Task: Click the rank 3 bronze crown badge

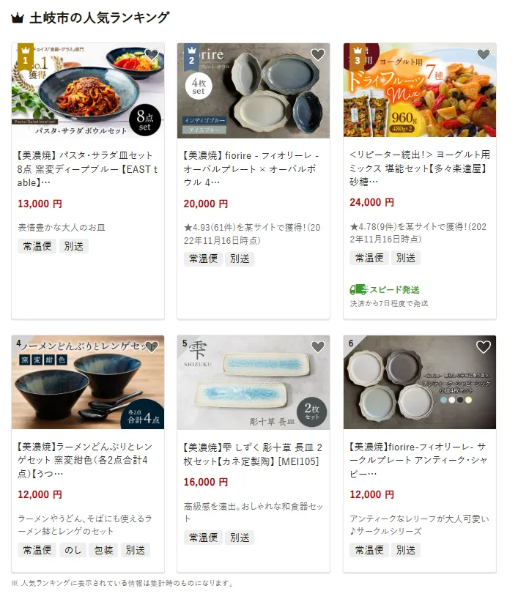Action: pos(358,56)
